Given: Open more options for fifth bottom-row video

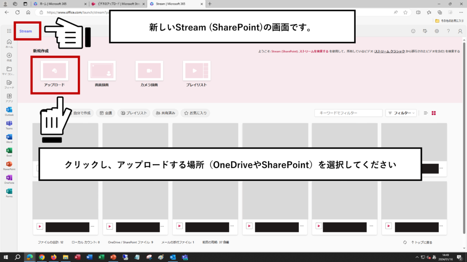Looking at the screenshot, I should pos(371,226).
